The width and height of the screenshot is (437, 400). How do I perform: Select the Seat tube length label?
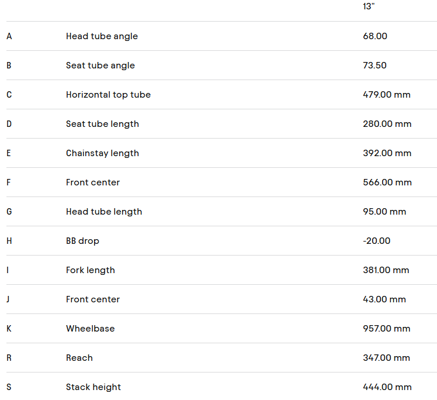102,124
